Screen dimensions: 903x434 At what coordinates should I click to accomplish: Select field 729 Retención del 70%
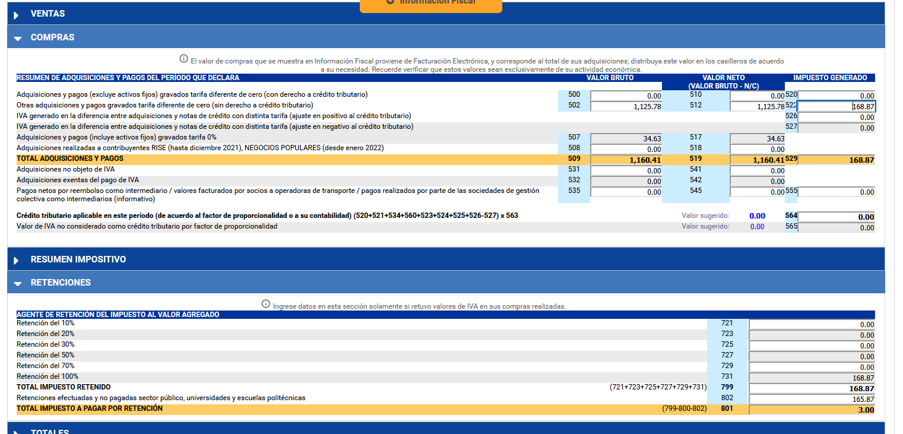pos(812,367)
